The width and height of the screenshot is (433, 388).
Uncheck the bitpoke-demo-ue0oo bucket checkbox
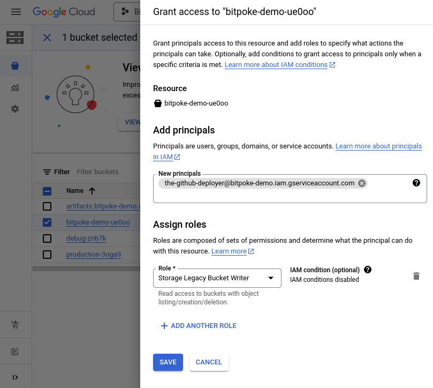click(47, 222)
